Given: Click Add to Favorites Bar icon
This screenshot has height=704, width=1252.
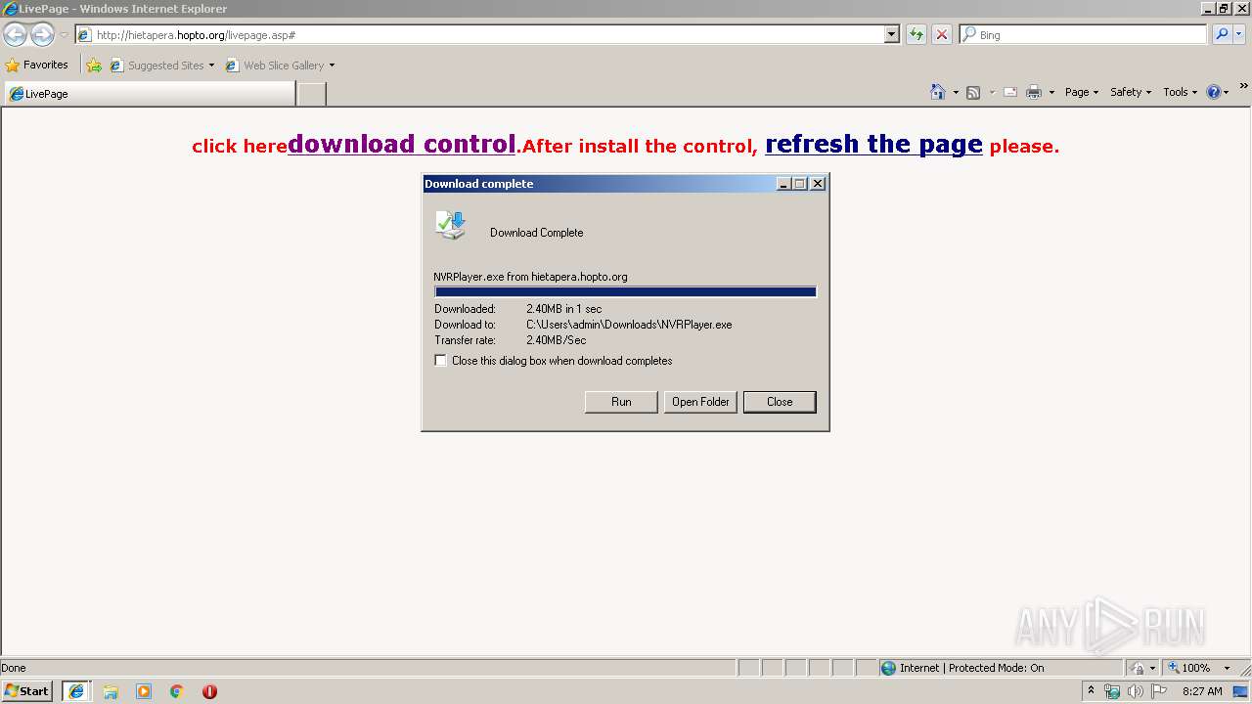Looking at the screenshot, I should click(x=94, y=66).
